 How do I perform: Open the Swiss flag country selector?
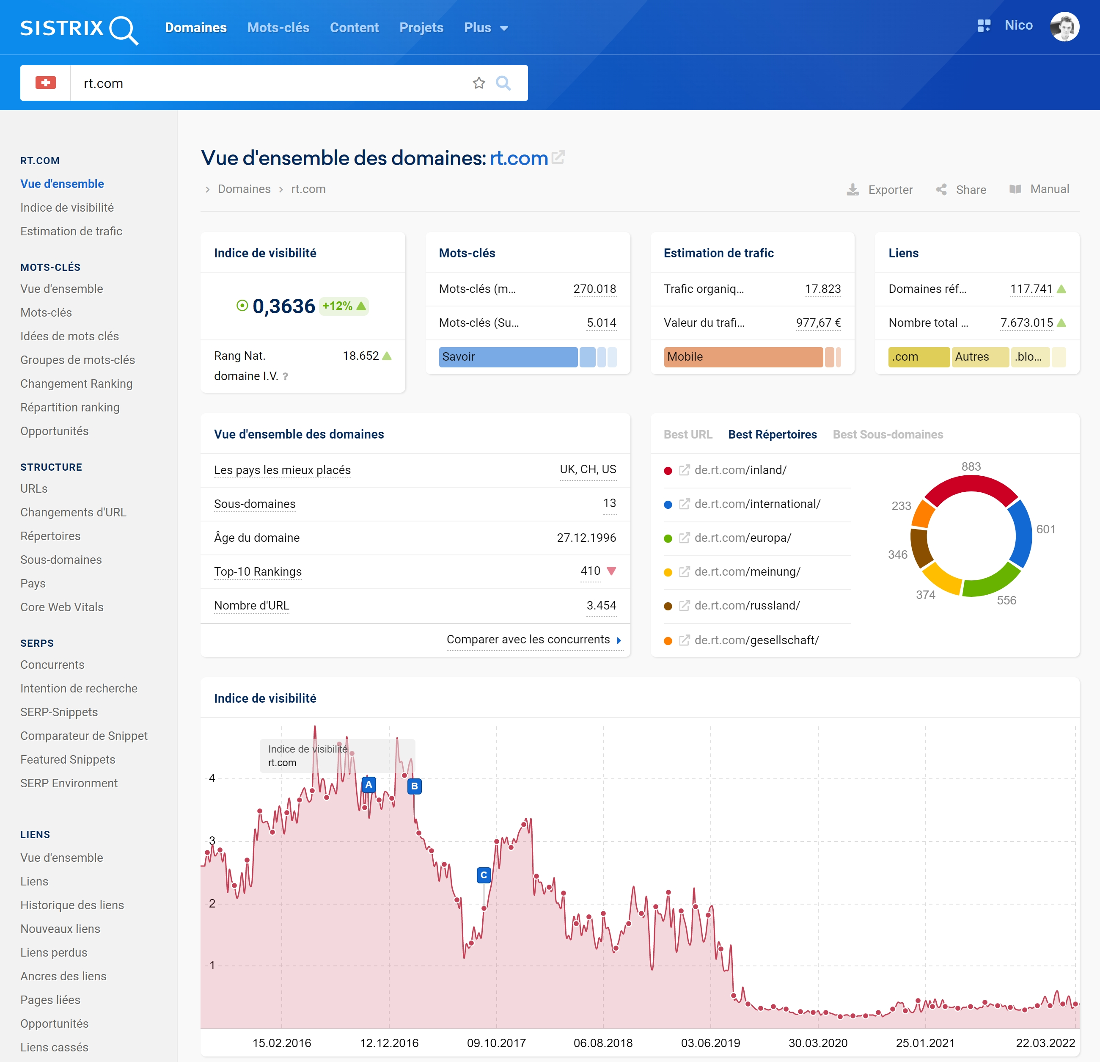click(x=45, y=83)
